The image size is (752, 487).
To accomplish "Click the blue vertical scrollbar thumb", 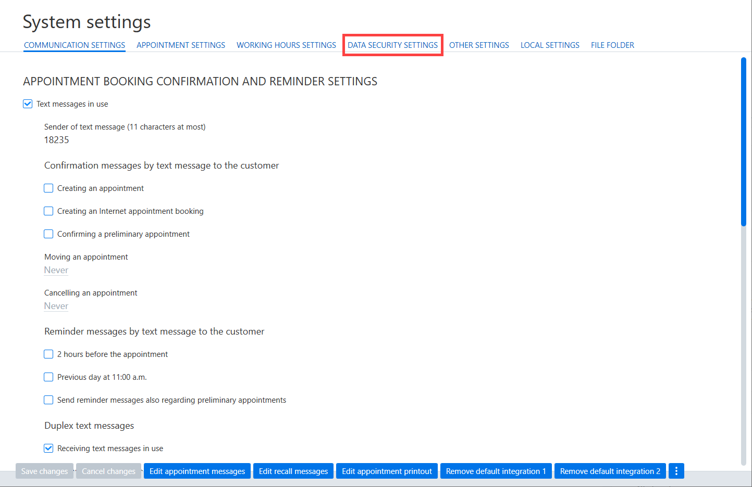I will pos(744,142).
